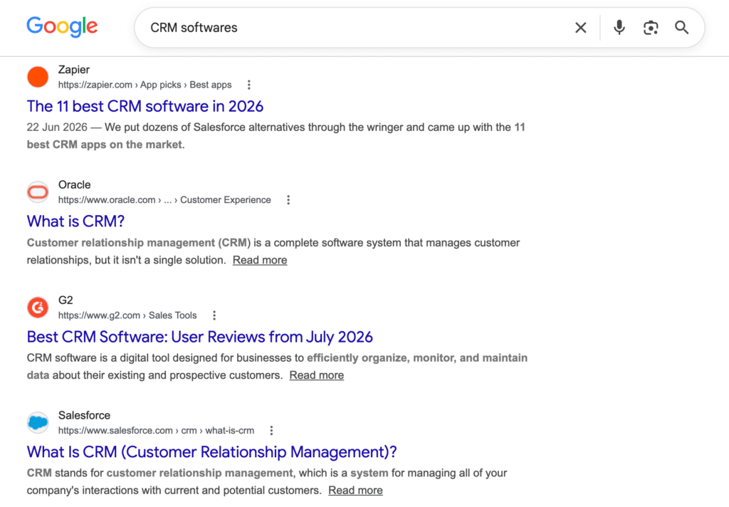Click the Salesforce cloud favicon

click(x=38, y=423)
